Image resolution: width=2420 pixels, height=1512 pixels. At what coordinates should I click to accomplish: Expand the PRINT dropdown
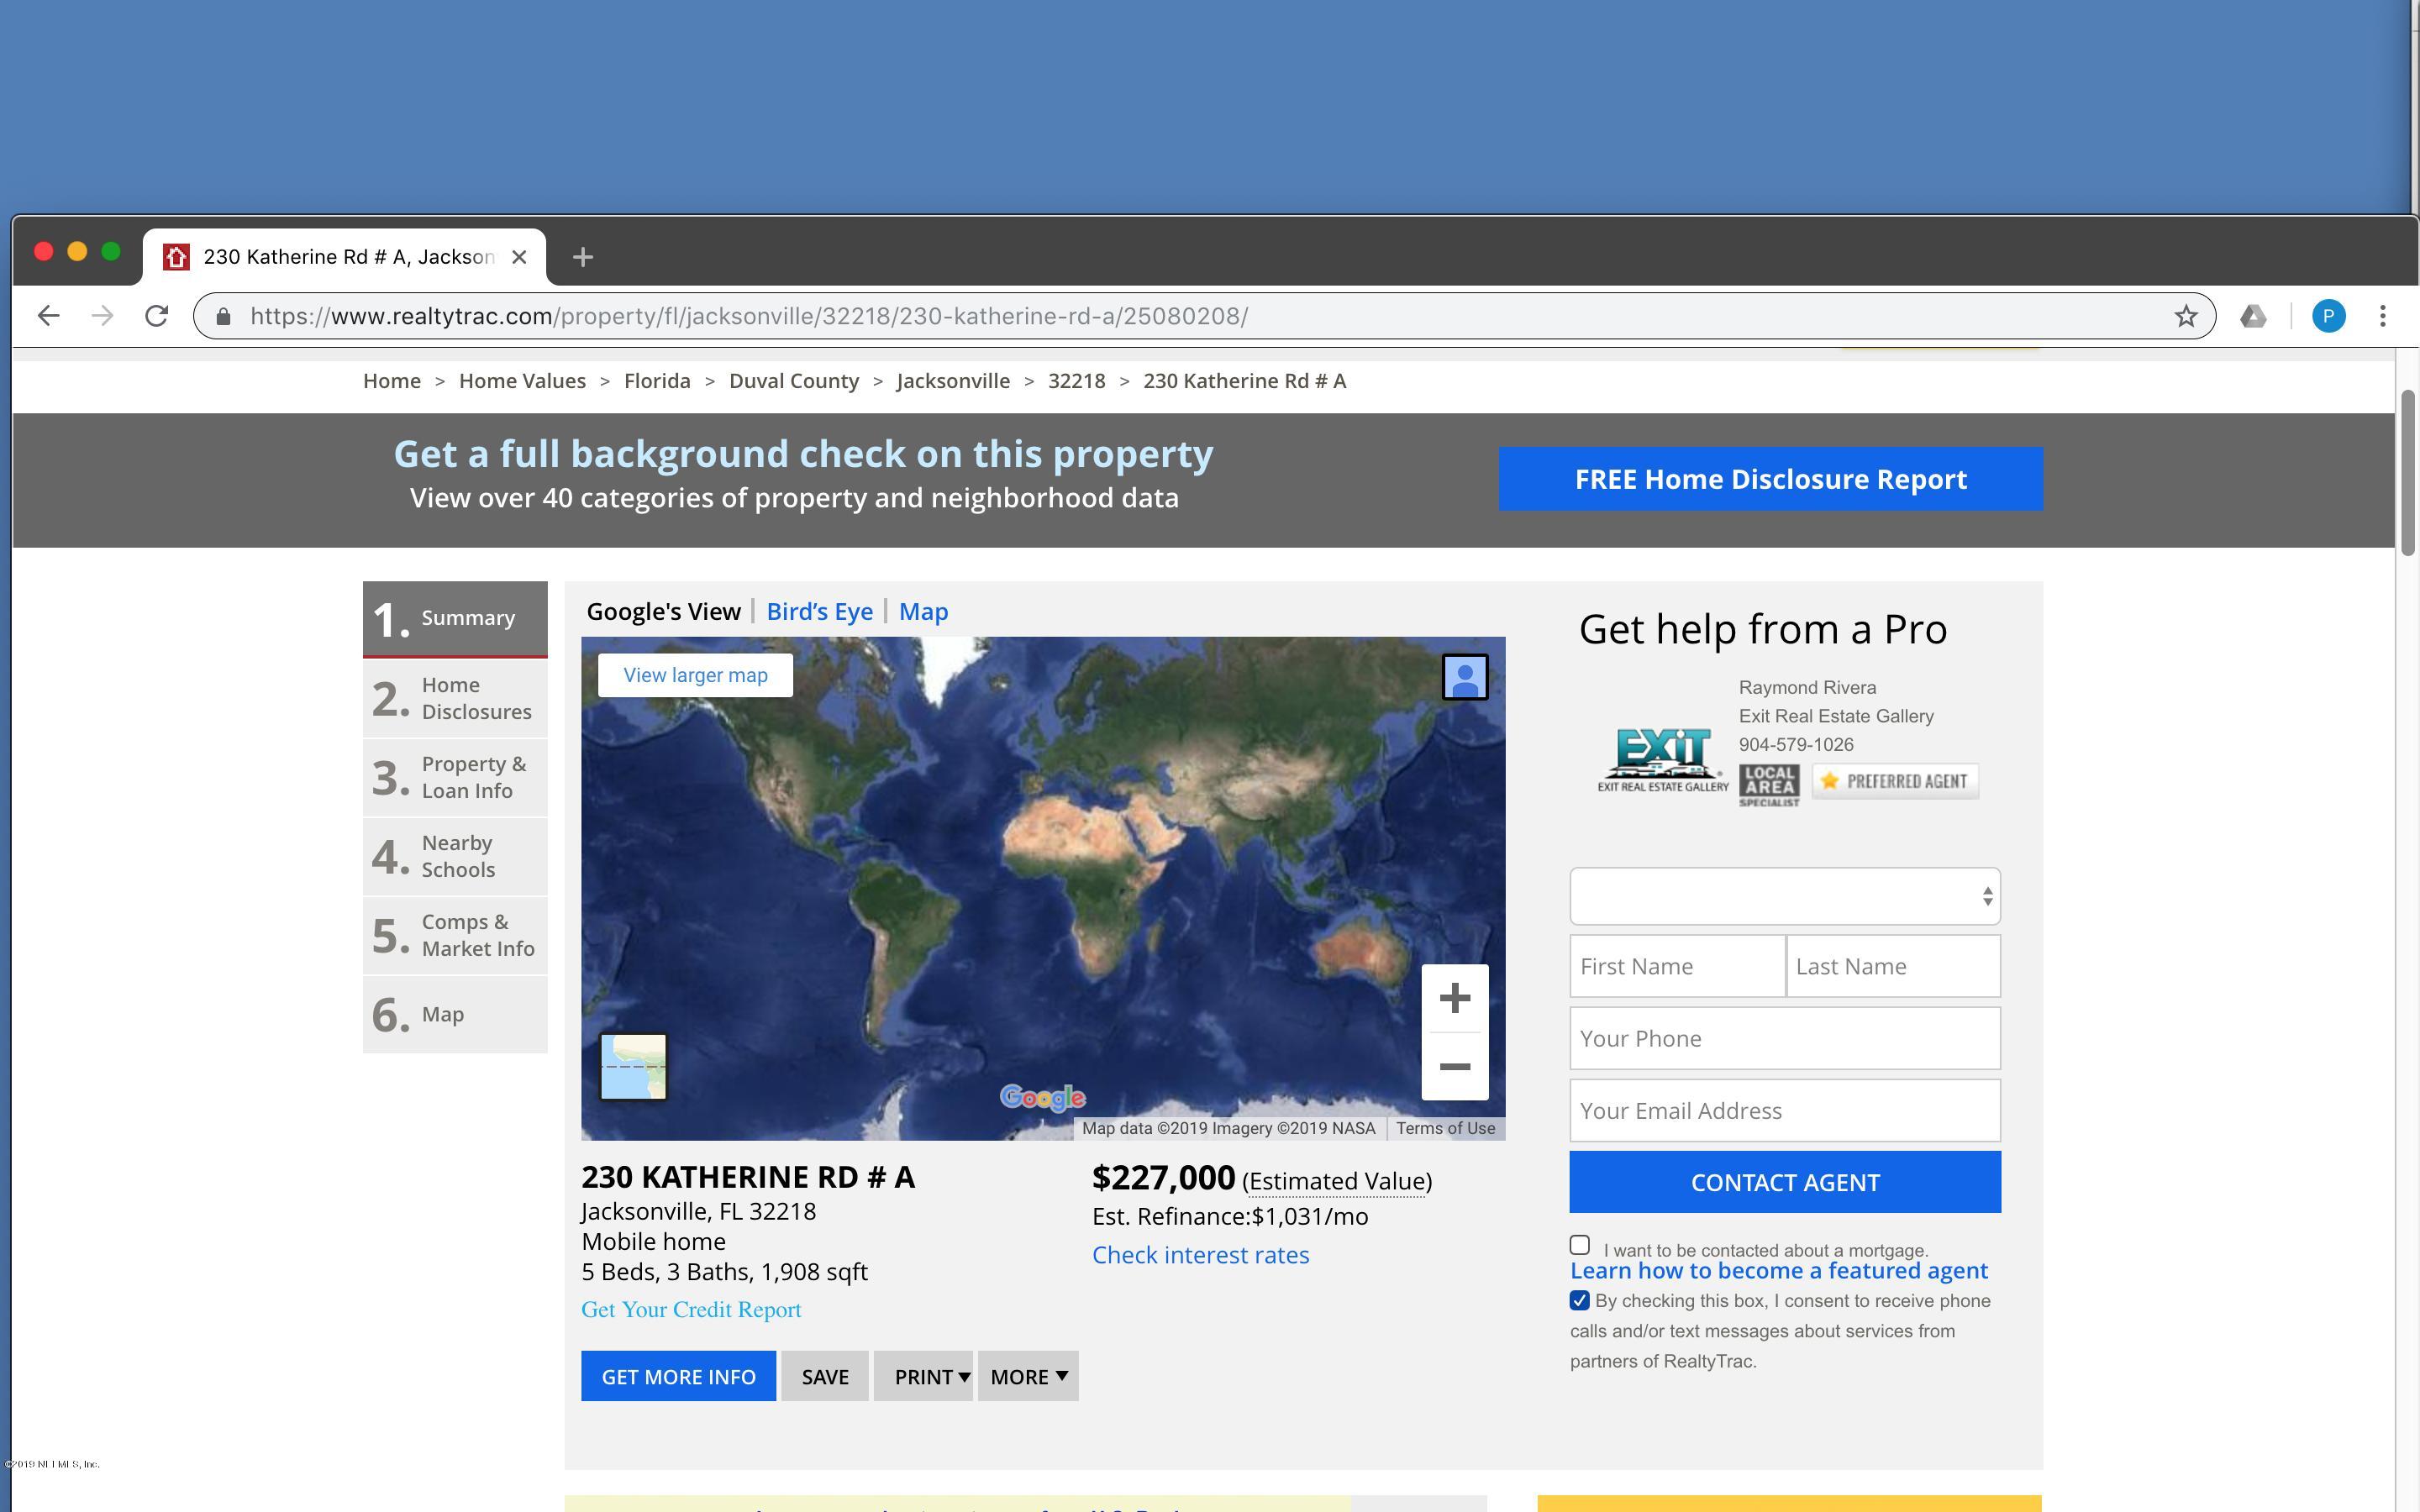tap(923, 1376)
